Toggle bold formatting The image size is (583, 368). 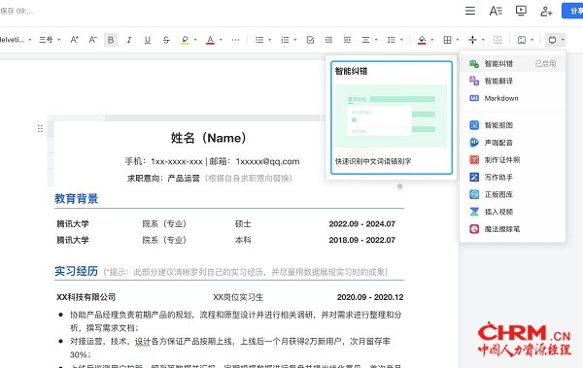coord(111,40)
